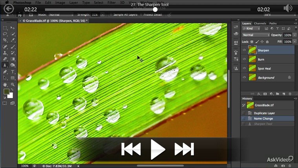
Task: Go back with circled arrow button
Action: click(9, 9)
